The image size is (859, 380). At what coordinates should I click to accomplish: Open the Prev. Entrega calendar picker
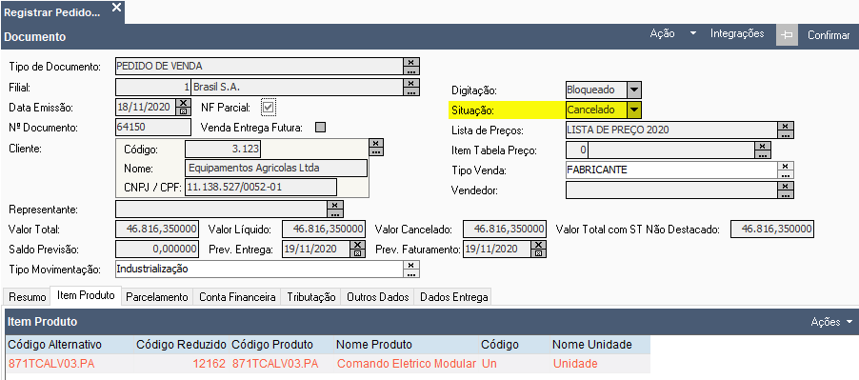click(x=357, y=253)
